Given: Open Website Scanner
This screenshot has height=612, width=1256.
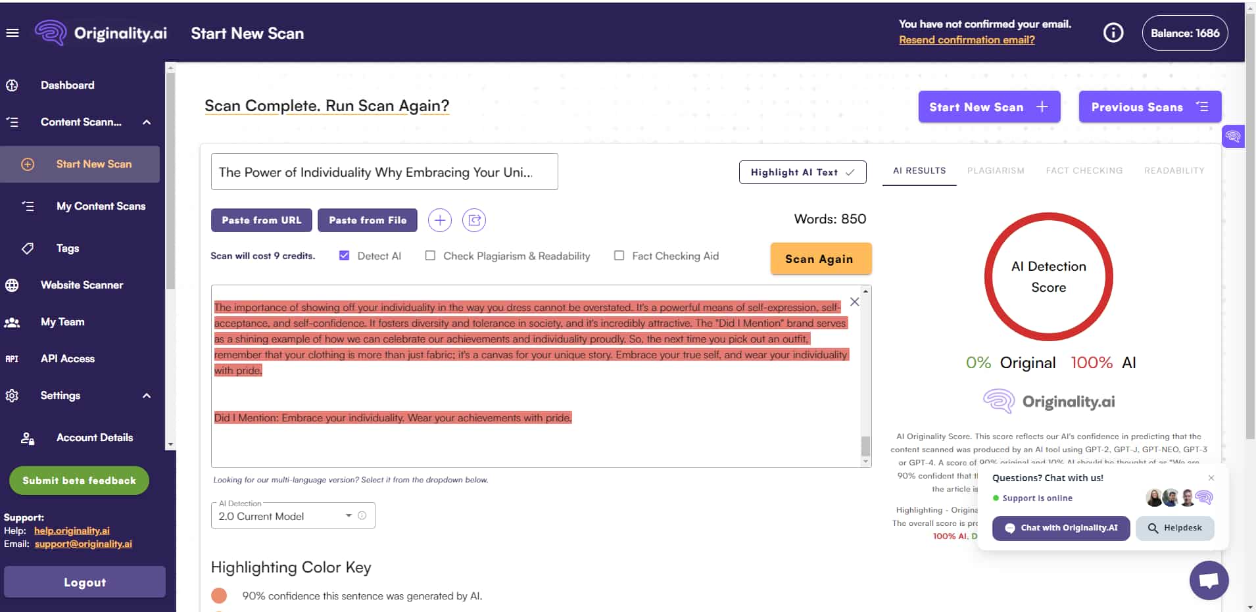Looking at the screenshot, I should (82, 285).
